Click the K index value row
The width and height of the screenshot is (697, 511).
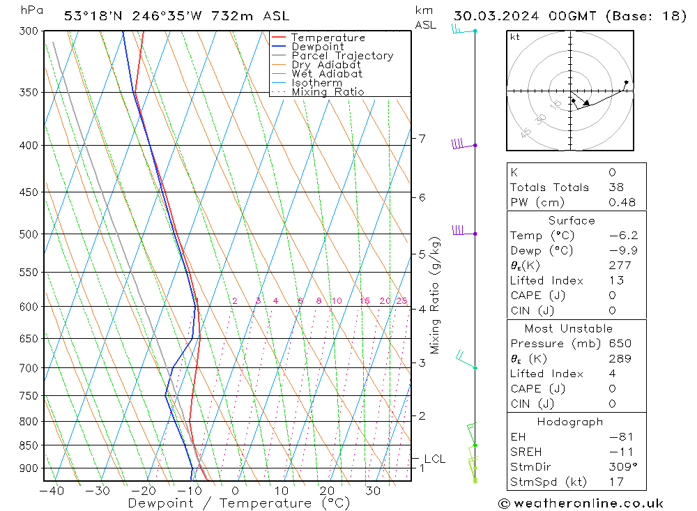[576, 172]
